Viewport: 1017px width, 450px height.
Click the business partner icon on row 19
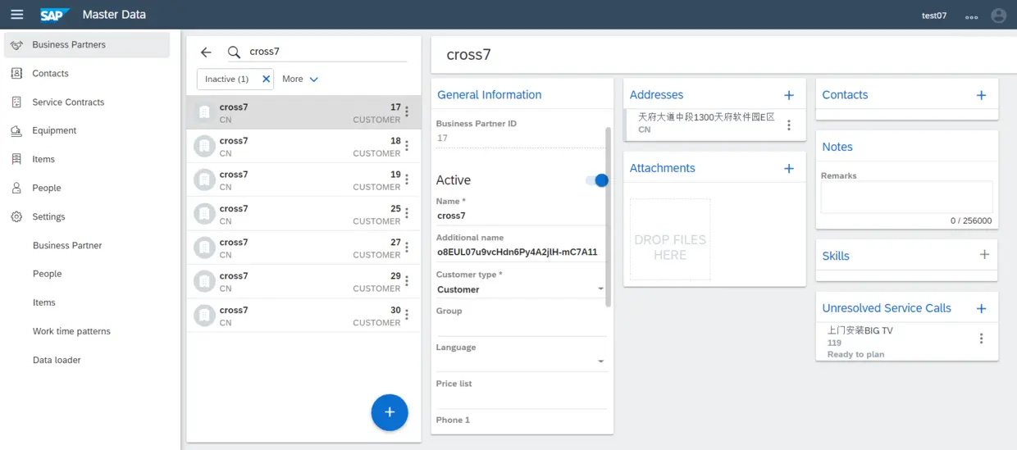203,180
